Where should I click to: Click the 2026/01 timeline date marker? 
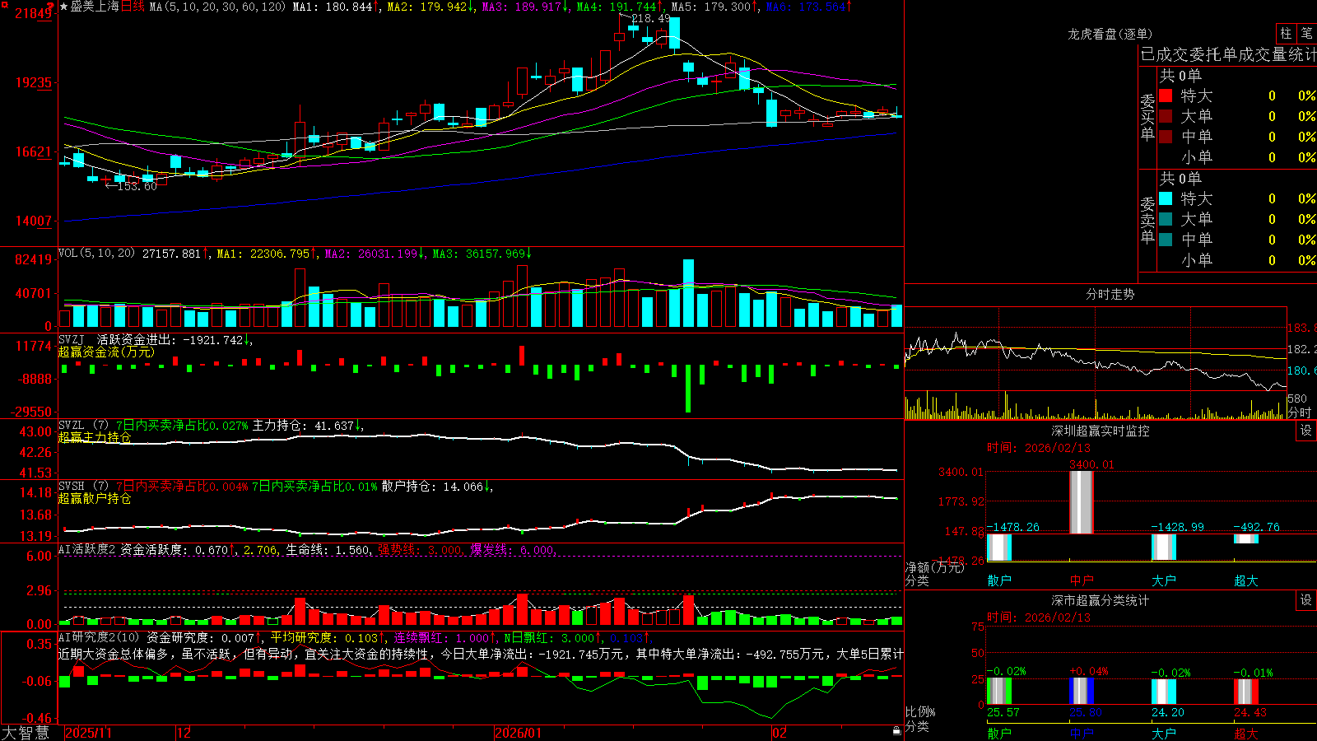coord(519,733)
